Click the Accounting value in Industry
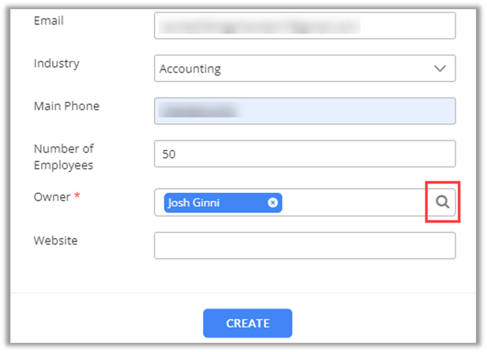This screenshot has height=352, width=487. [x=191, y=69]
